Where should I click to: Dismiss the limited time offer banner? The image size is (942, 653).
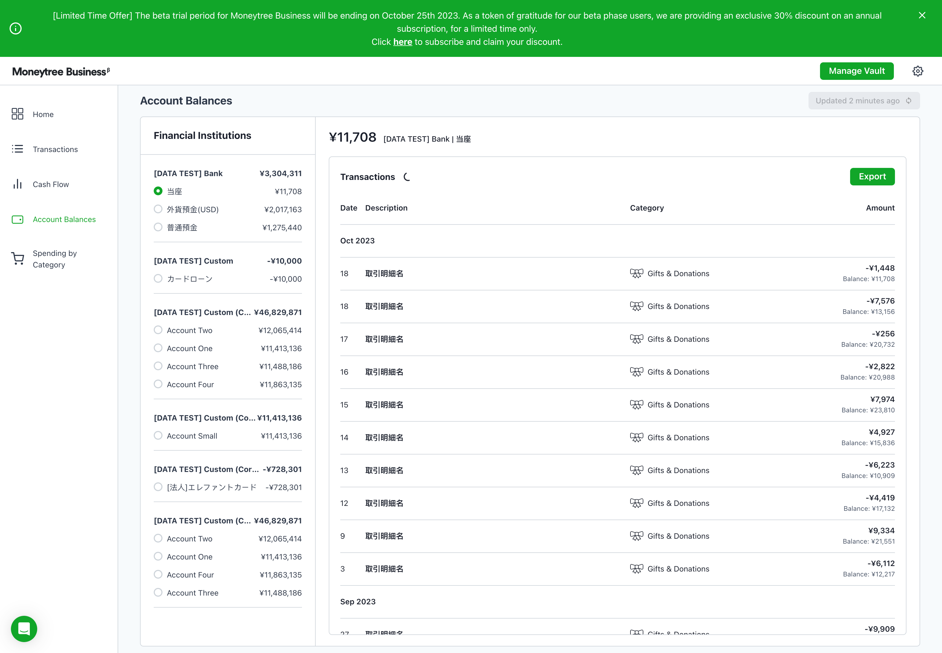click(922, 15)
